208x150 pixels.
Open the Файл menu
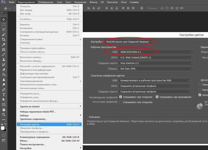point(11,2)
